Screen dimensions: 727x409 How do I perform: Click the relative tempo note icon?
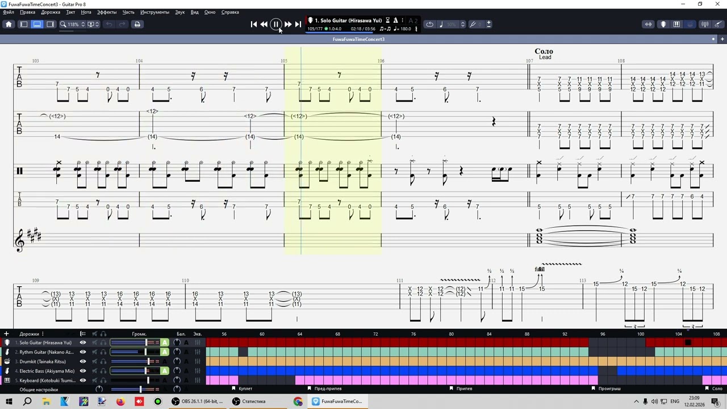(x=441, y=24)
